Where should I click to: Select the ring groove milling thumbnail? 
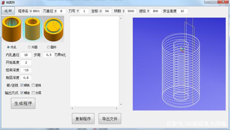(54, 29)
